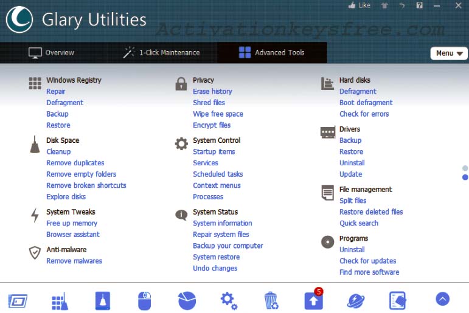This screenshot has width=469, height=313.
Task: Switch to the 1-Click Maintenance tab
Action: [x=162, y=53]
